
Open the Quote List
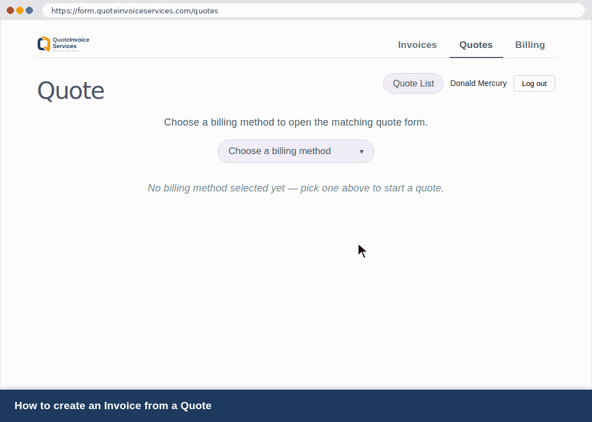pos(413,83)
